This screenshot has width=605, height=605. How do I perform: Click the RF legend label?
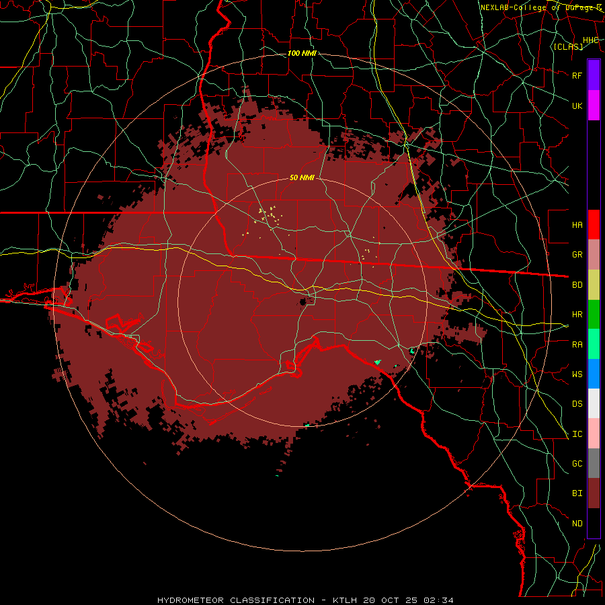(x=577, y=75)
